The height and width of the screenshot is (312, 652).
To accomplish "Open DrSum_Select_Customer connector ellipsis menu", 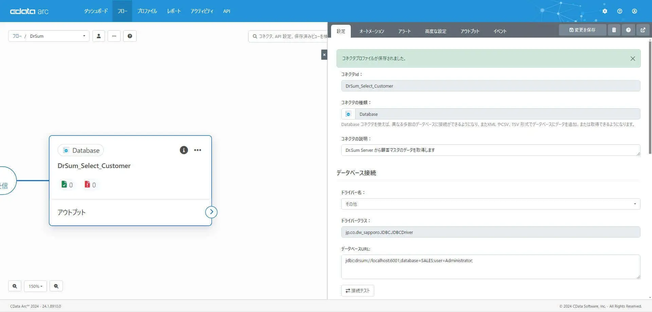I will click(198, 150).
